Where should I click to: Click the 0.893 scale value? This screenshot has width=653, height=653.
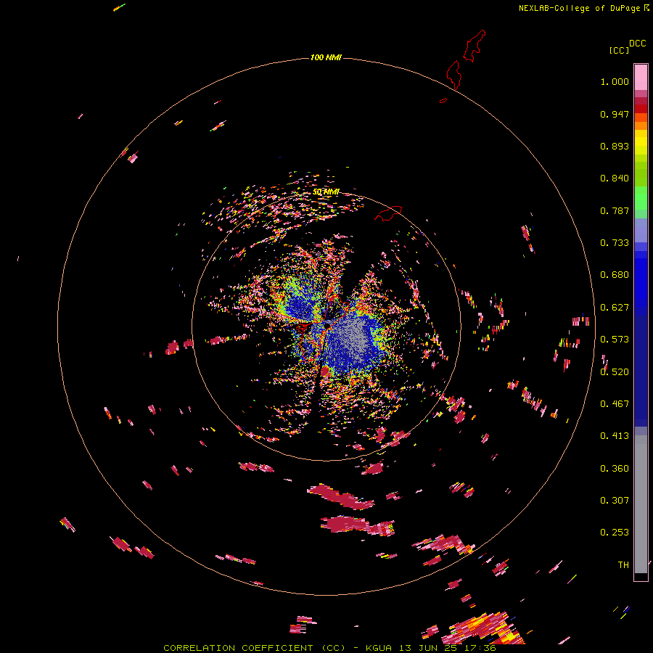coord(615,146)
